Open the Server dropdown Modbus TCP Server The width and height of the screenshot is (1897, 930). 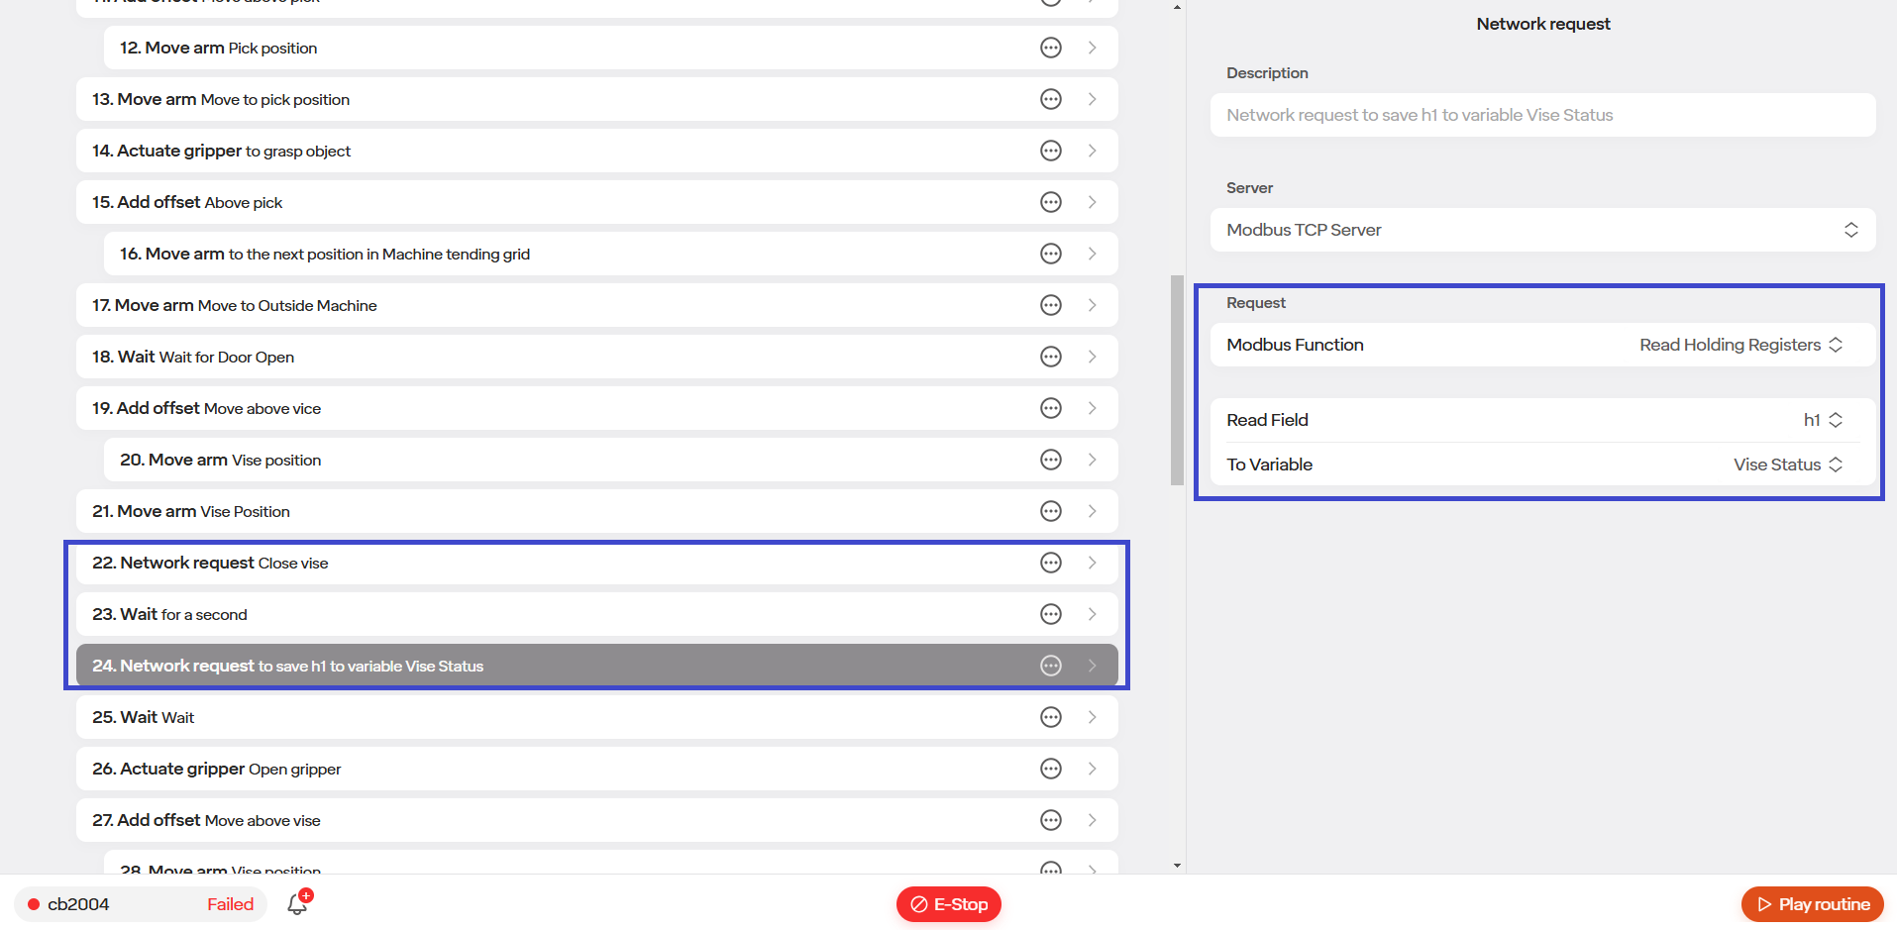pyautogui.click(x=1542, y=230)
